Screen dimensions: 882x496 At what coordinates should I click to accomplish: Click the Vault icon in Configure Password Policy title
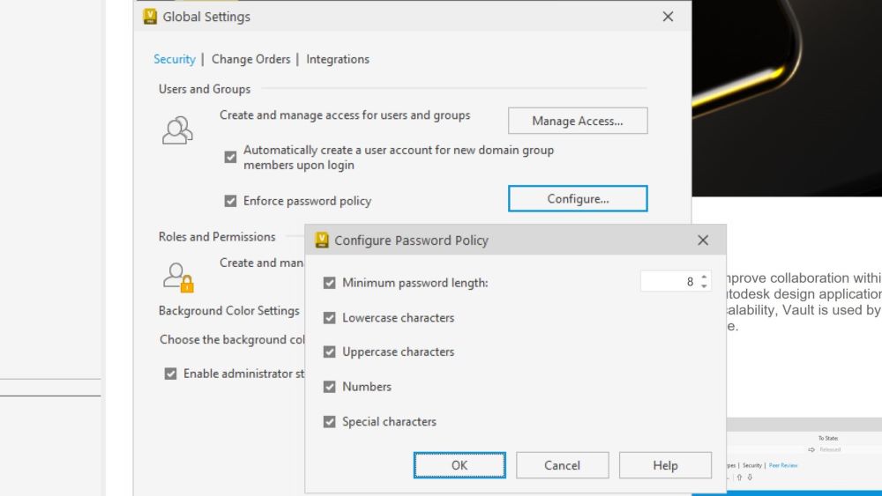322,240
